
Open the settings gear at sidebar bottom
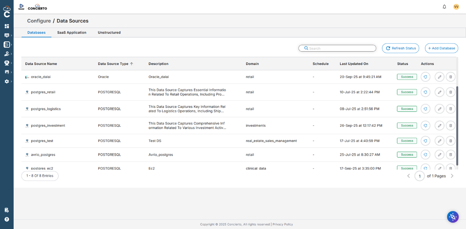coord(7,81)
